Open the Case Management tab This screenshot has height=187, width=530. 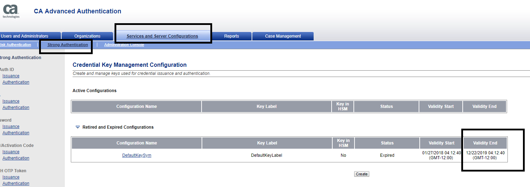(x=283, y=36)
